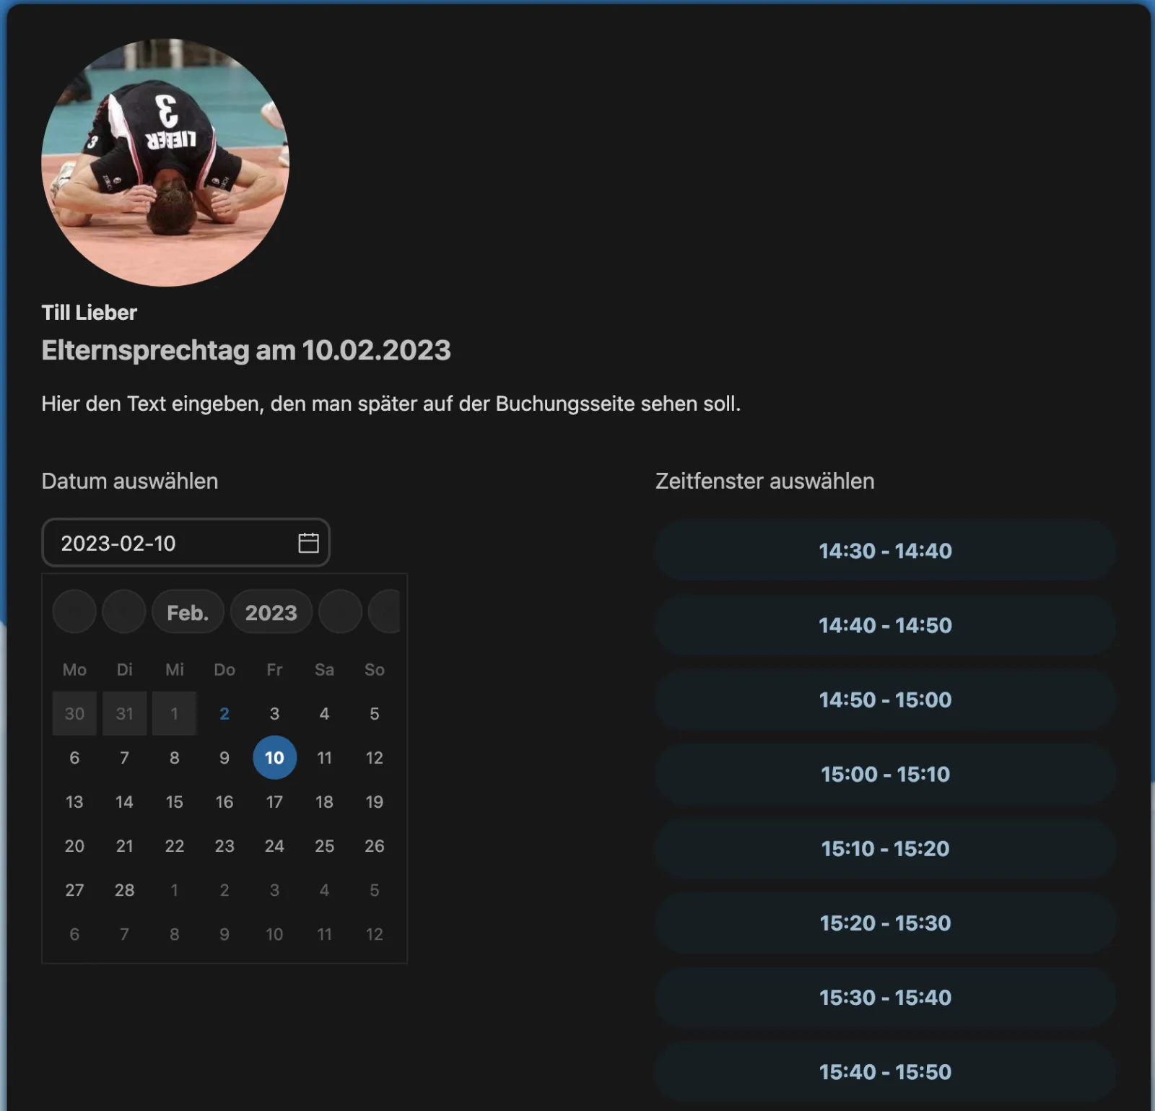Go to the previous month in calendar

124,611
